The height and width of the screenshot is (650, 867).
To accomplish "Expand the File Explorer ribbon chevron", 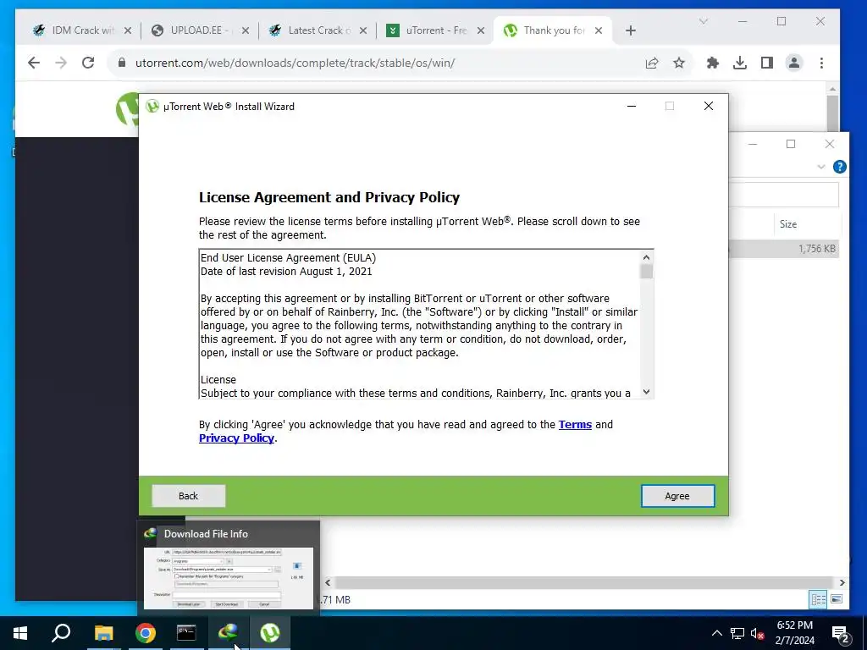I will tap(821, 167).
